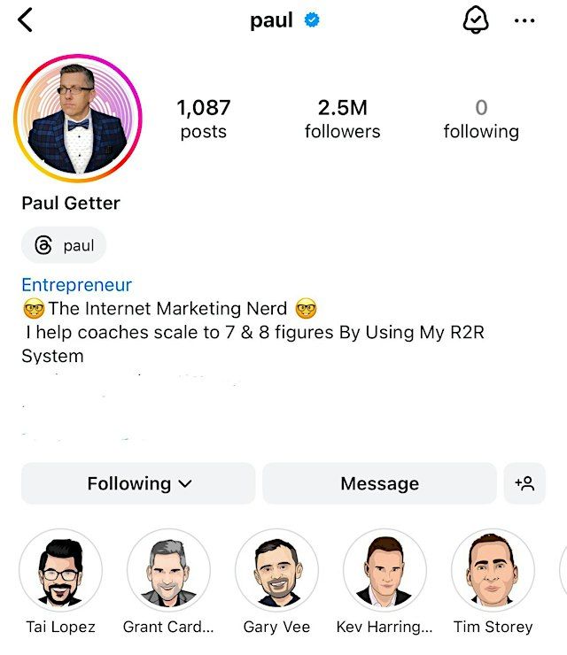View Paul Getter's story profile picture

click(78, 119)
